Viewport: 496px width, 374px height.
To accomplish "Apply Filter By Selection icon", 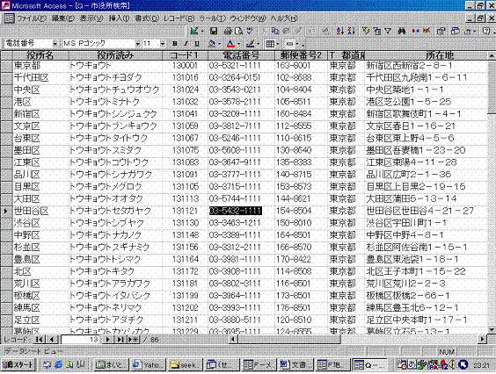I will pyautogui.click(x=366, y=31).
